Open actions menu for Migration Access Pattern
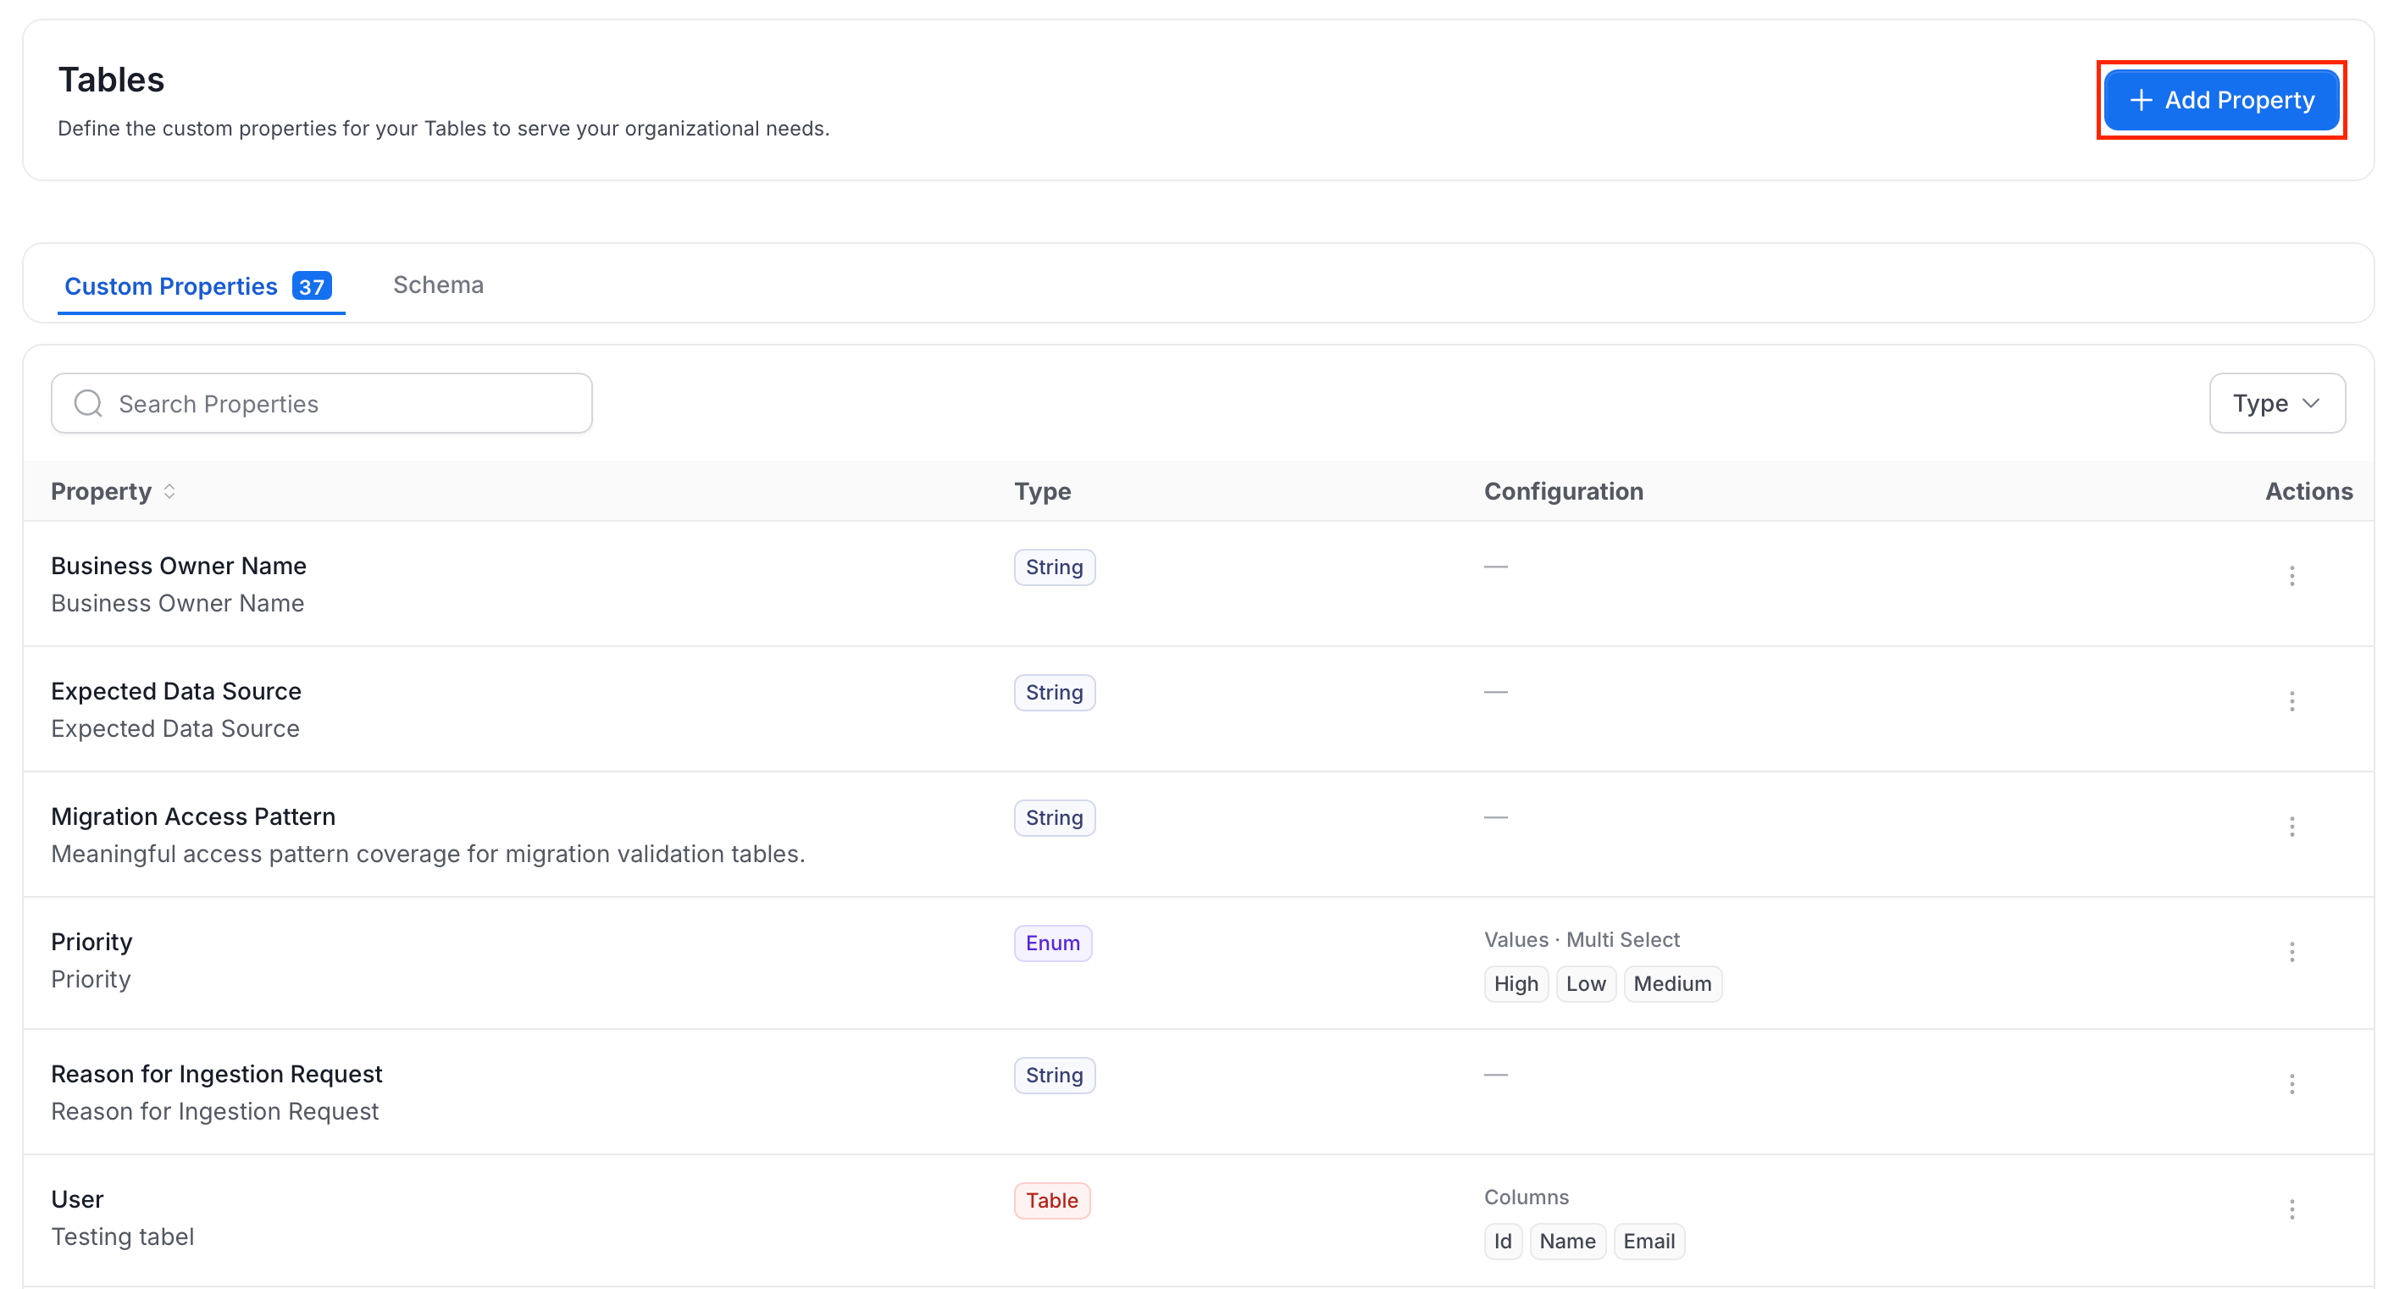Viewport: 2394px width, 1289px height. [x=2291, y=827]
